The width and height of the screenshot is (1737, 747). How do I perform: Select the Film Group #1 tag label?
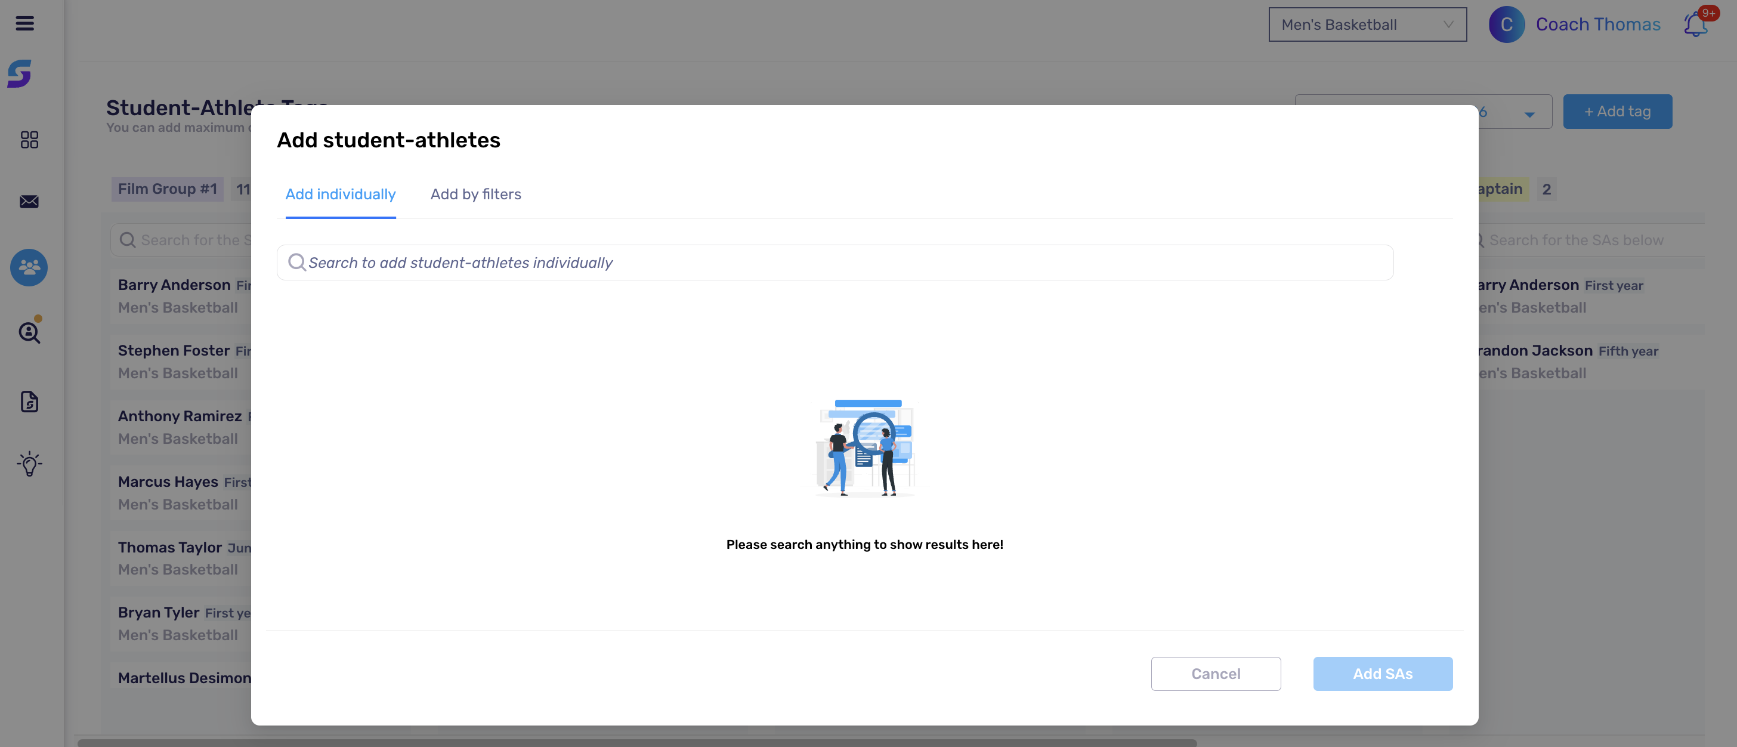tap(167, 189)
